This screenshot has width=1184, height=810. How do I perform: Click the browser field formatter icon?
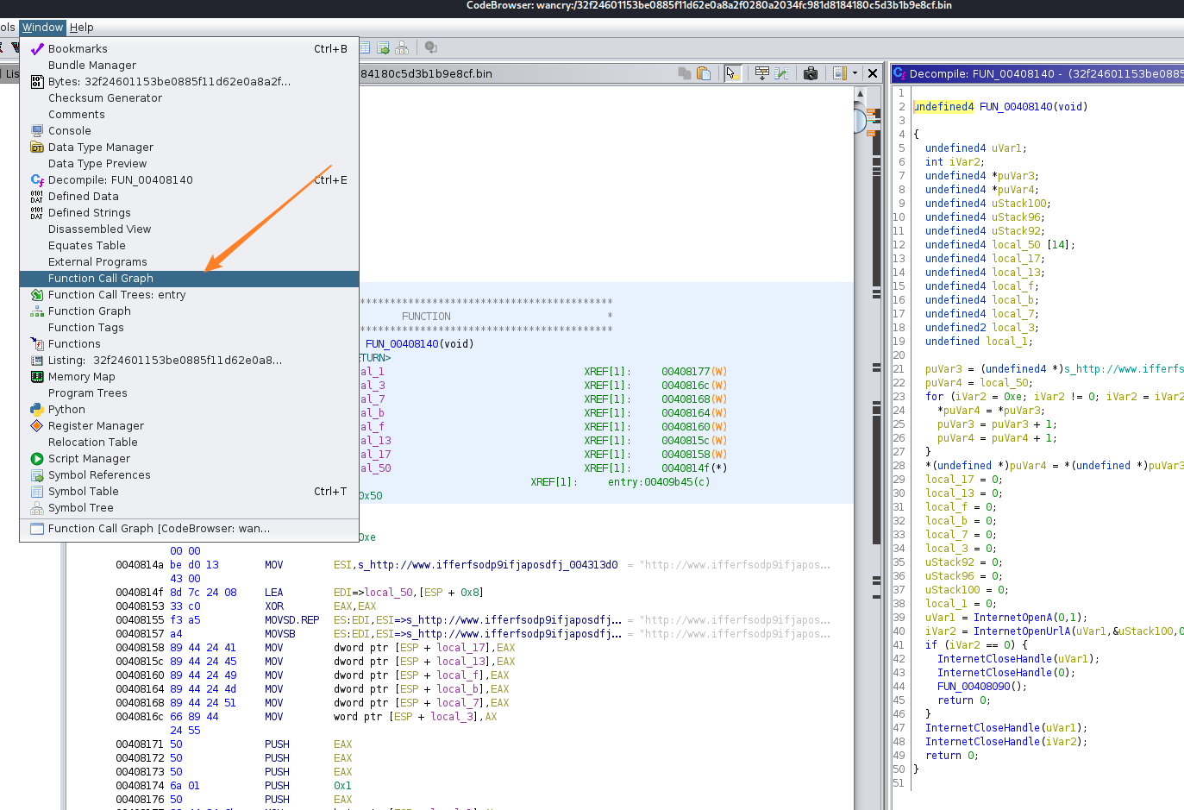tap(761, 73)
